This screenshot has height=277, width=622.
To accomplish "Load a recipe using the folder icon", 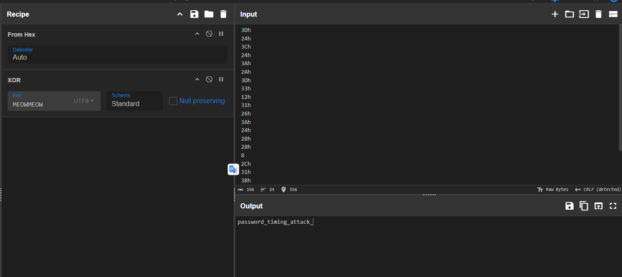I will point(208,14).
